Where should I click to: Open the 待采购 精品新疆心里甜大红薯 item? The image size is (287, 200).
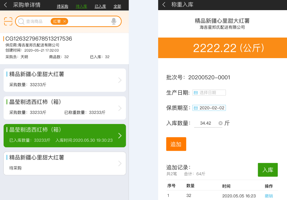click(65, 163)
